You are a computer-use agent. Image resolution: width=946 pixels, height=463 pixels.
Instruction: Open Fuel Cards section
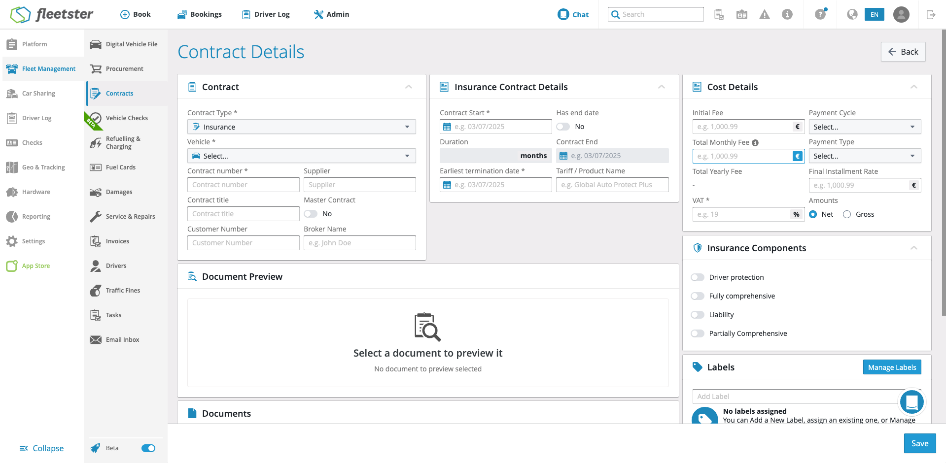[126, 167]
